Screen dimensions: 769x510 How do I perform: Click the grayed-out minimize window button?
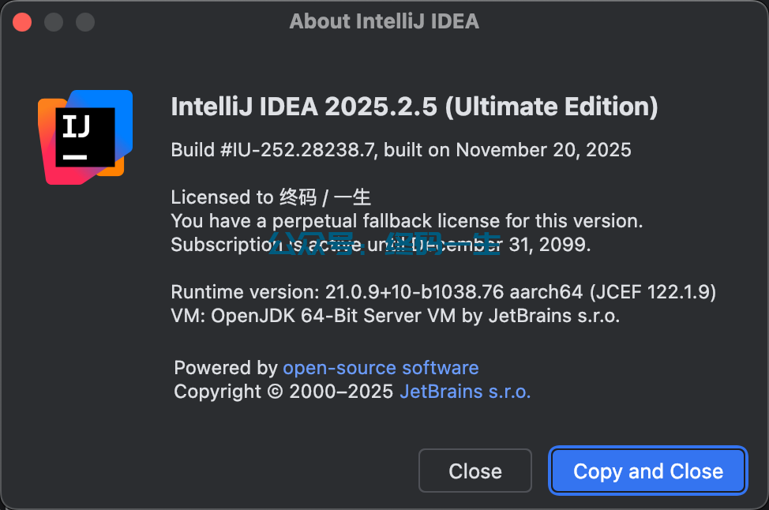point(54,22)
